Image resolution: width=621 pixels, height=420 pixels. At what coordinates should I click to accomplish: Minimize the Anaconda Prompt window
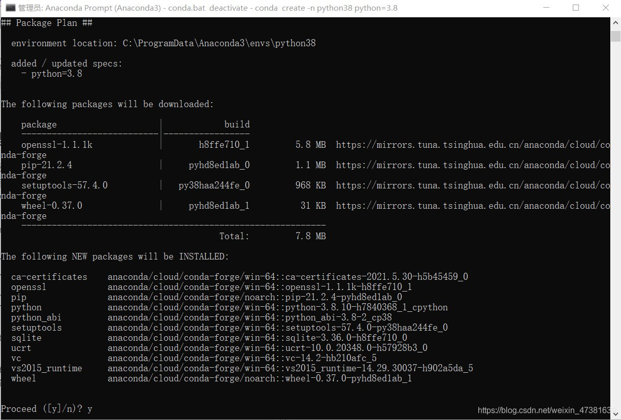pos(546,8)
